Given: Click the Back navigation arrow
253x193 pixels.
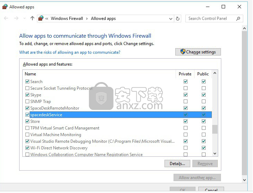Looking at the screenshot, I should (x=6, y=18).
